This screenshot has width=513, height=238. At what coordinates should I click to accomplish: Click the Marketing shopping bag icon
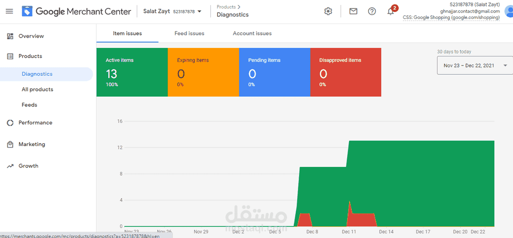click(x=10, y=144)
